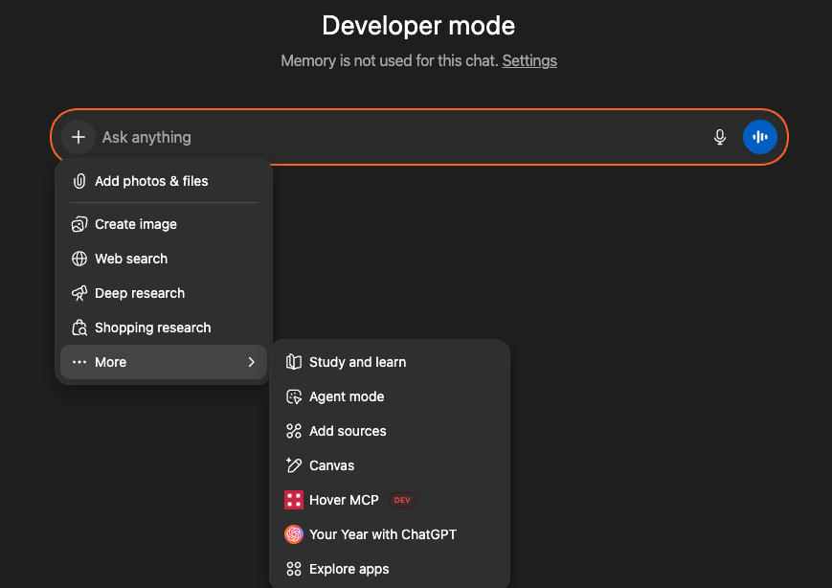The width and height of the screenshot is (832, 588).
Task: Click the red Hover MCP app icon
Action: click(x=293, y=500)
